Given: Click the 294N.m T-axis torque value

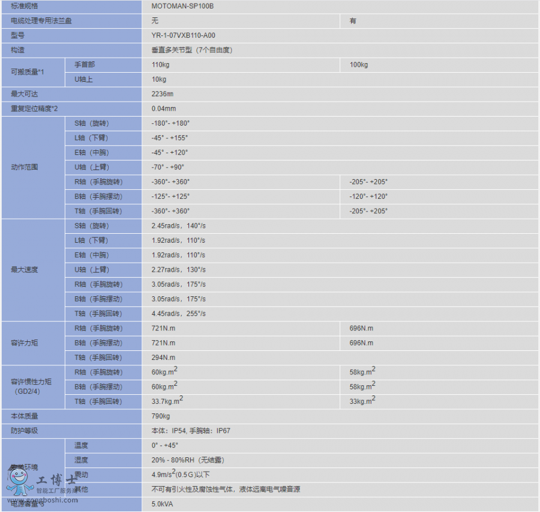Looking at the screenshot, I should click(163, 358).
